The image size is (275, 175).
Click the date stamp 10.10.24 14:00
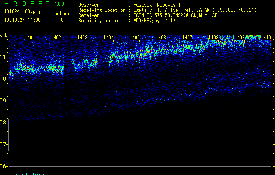click(x=22, y=20)
